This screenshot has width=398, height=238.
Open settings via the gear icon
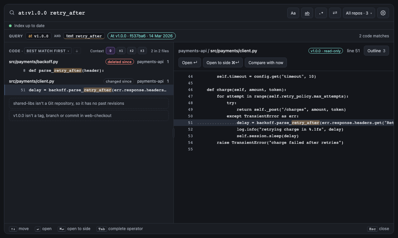[383, 13]
